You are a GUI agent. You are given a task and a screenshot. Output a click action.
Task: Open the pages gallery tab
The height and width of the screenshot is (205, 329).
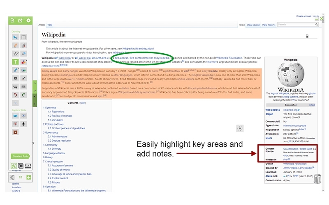click(x=21, y=166)
